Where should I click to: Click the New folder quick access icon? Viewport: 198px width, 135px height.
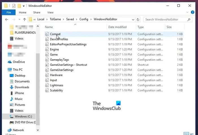19,6
